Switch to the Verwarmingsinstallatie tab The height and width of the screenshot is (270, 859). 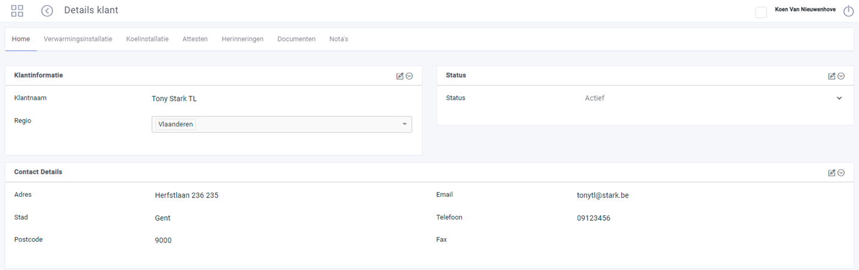tap(78, 39)
